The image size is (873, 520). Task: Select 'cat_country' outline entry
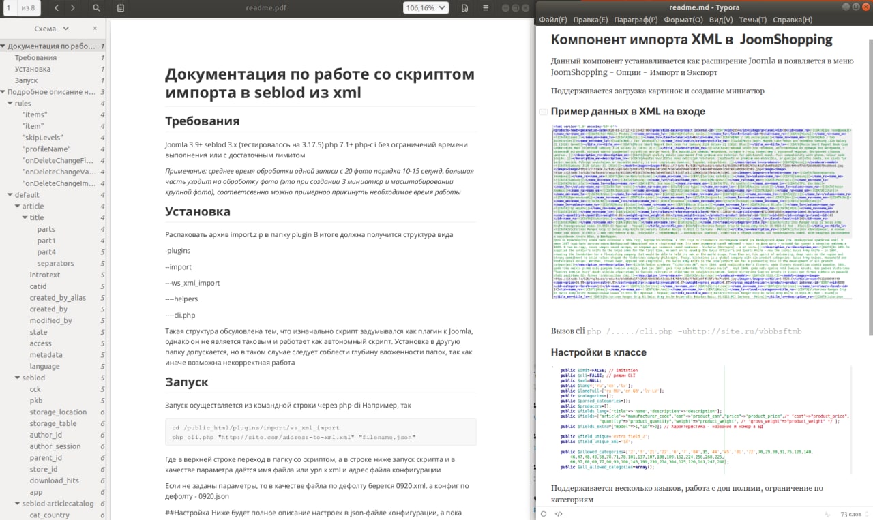point(49,515)
